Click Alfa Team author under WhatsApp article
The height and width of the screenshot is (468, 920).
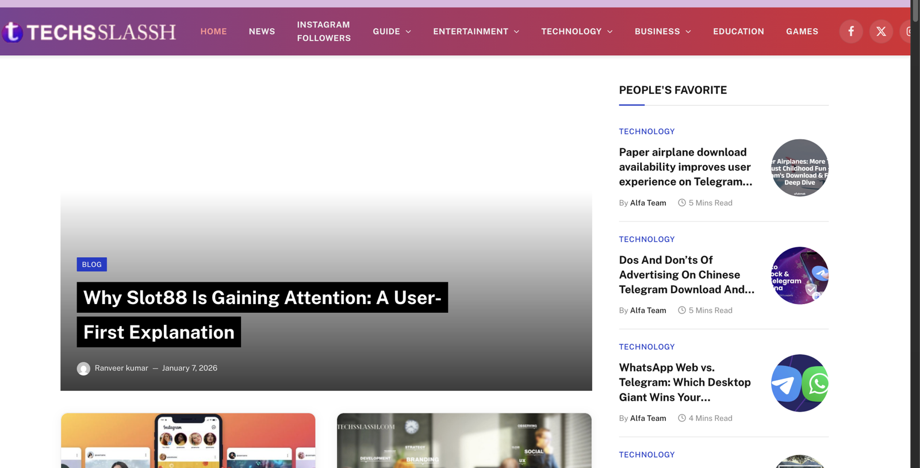point(648,419)
